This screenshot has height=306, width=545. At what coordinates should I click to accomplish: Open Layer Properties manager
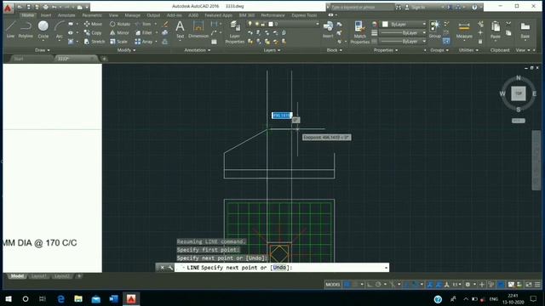pyautogui.click(x=235, y=32)
